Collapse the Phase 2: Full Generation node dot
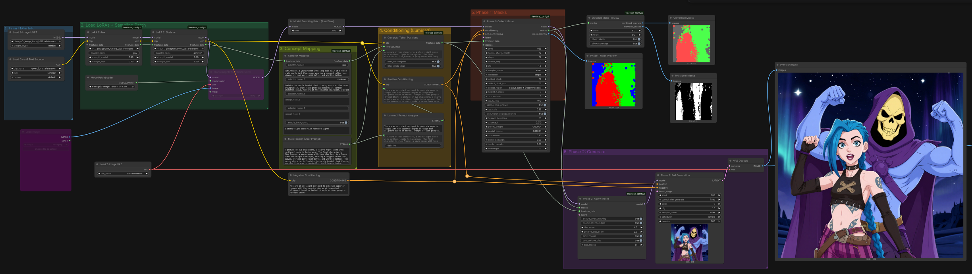The image size is (972, 274). click(658, 175)
